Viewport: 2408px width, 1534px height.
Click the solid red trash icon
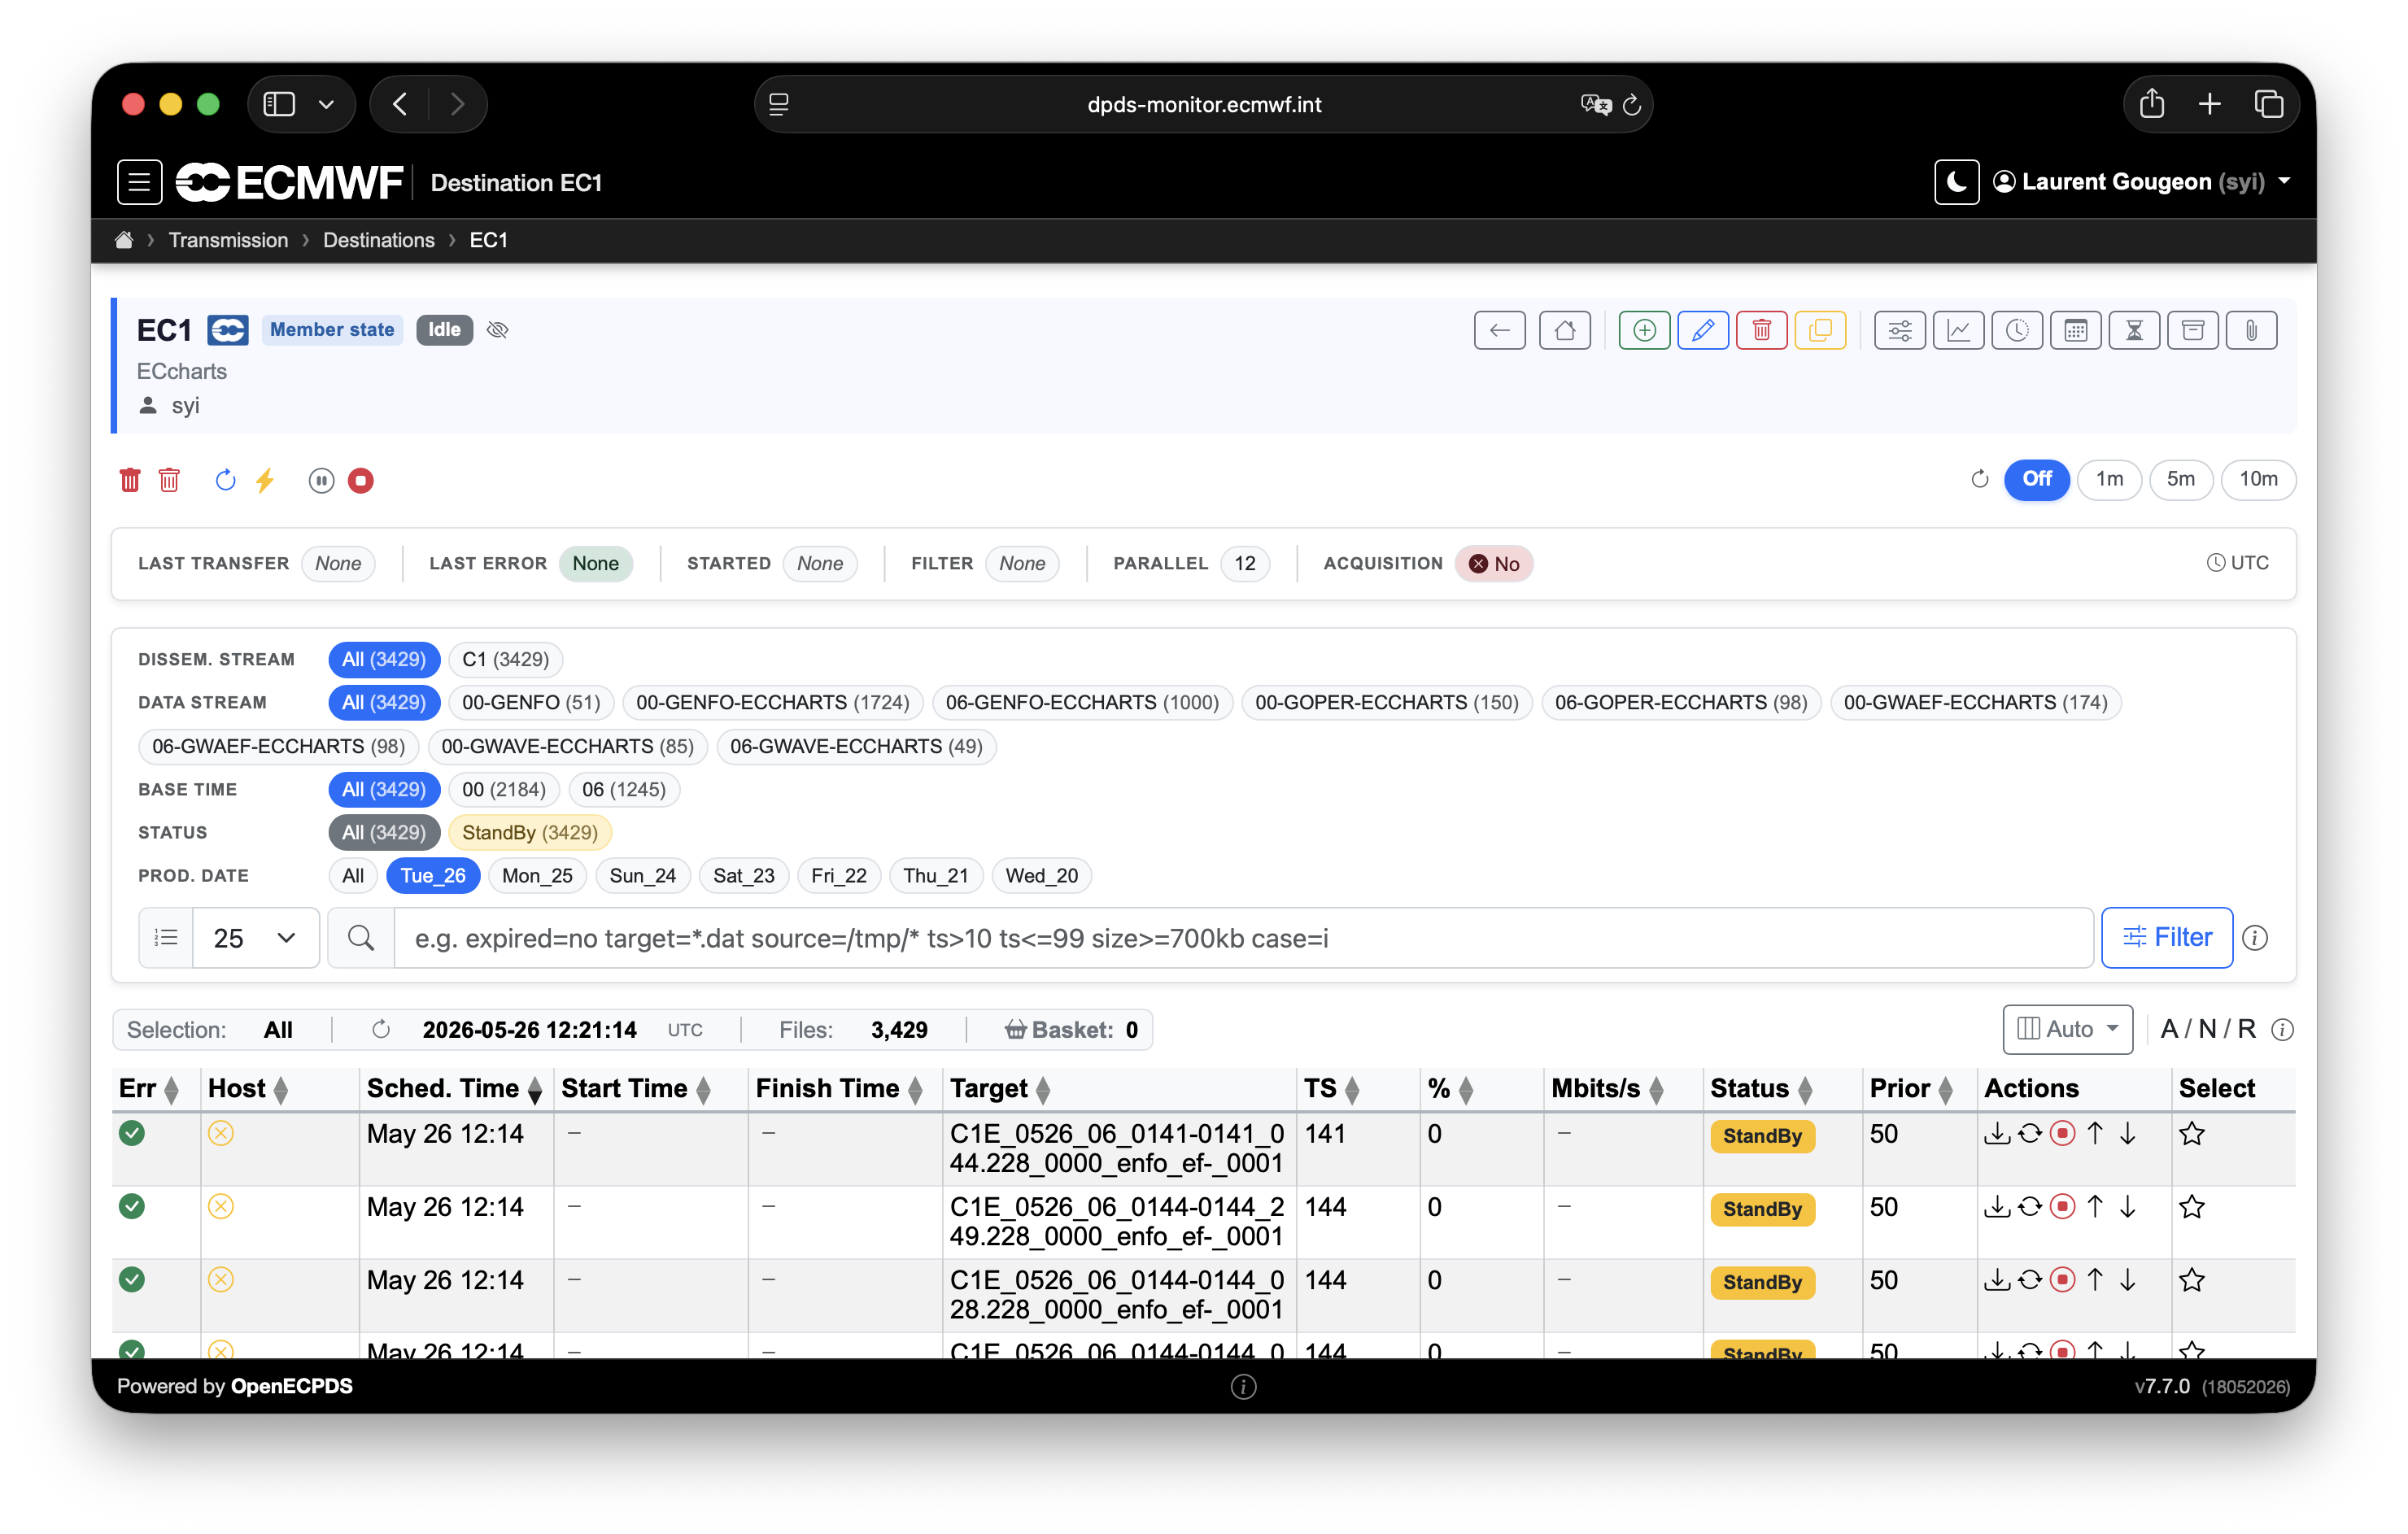[130, 480]
